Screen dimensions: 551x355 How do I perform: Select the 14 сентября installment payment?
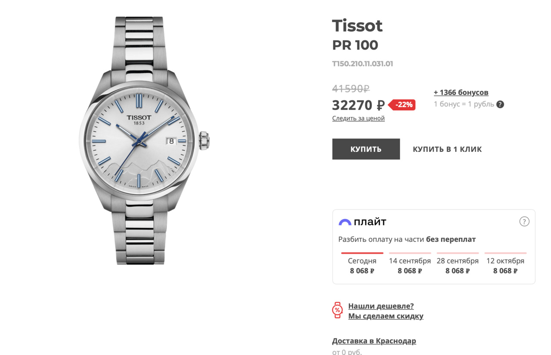[x=410, y=265]
